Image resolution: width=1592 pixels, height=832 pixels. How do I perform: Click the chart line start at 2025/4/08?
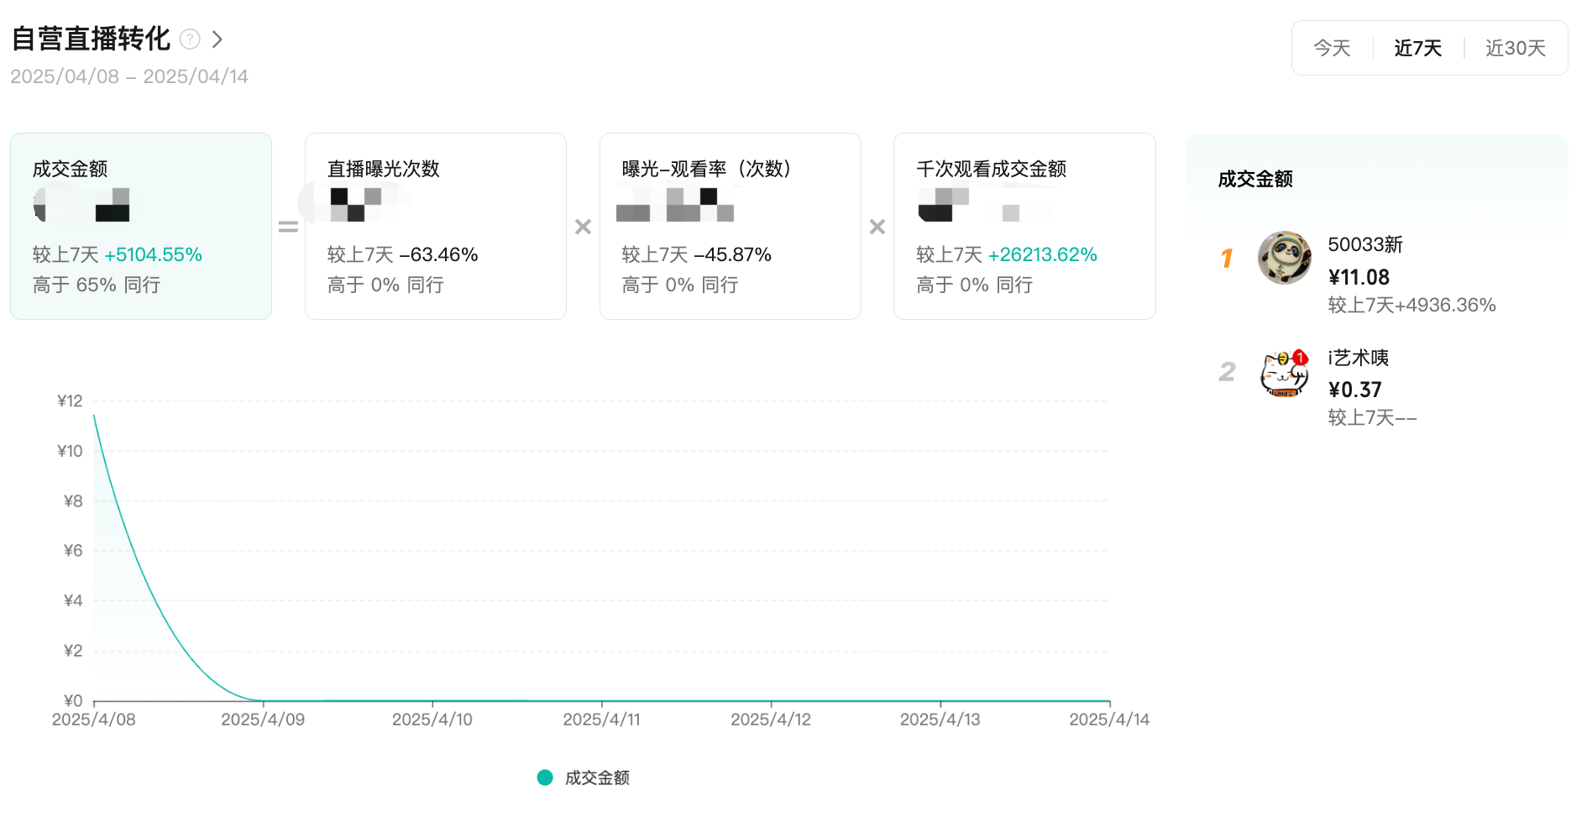pyautogui.click(x=94, y=416)
